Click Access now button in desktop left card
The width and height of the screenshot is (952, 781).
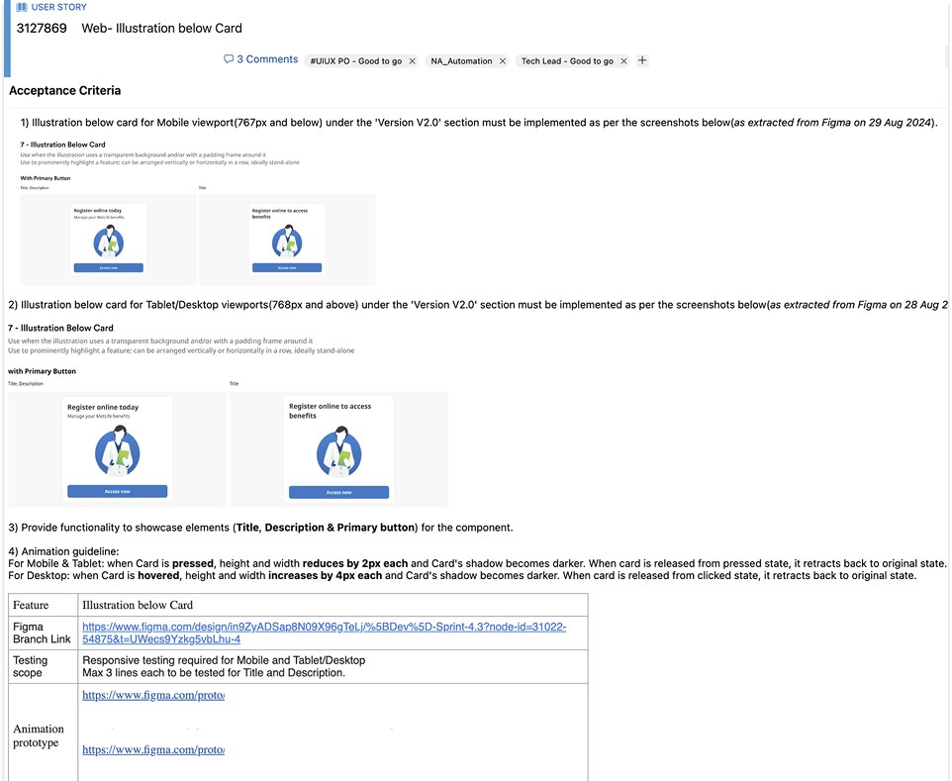[117, 491]
